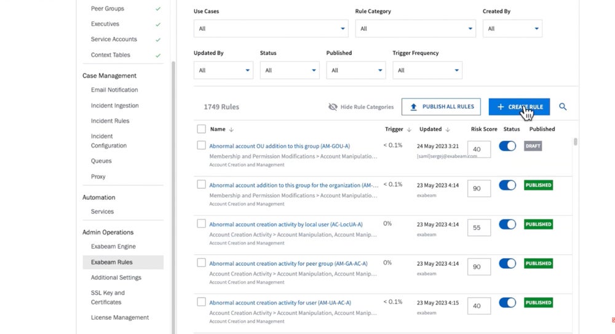Click PUBLISHED badge for AM-UA-AC-A rule

tap(538, 303)
